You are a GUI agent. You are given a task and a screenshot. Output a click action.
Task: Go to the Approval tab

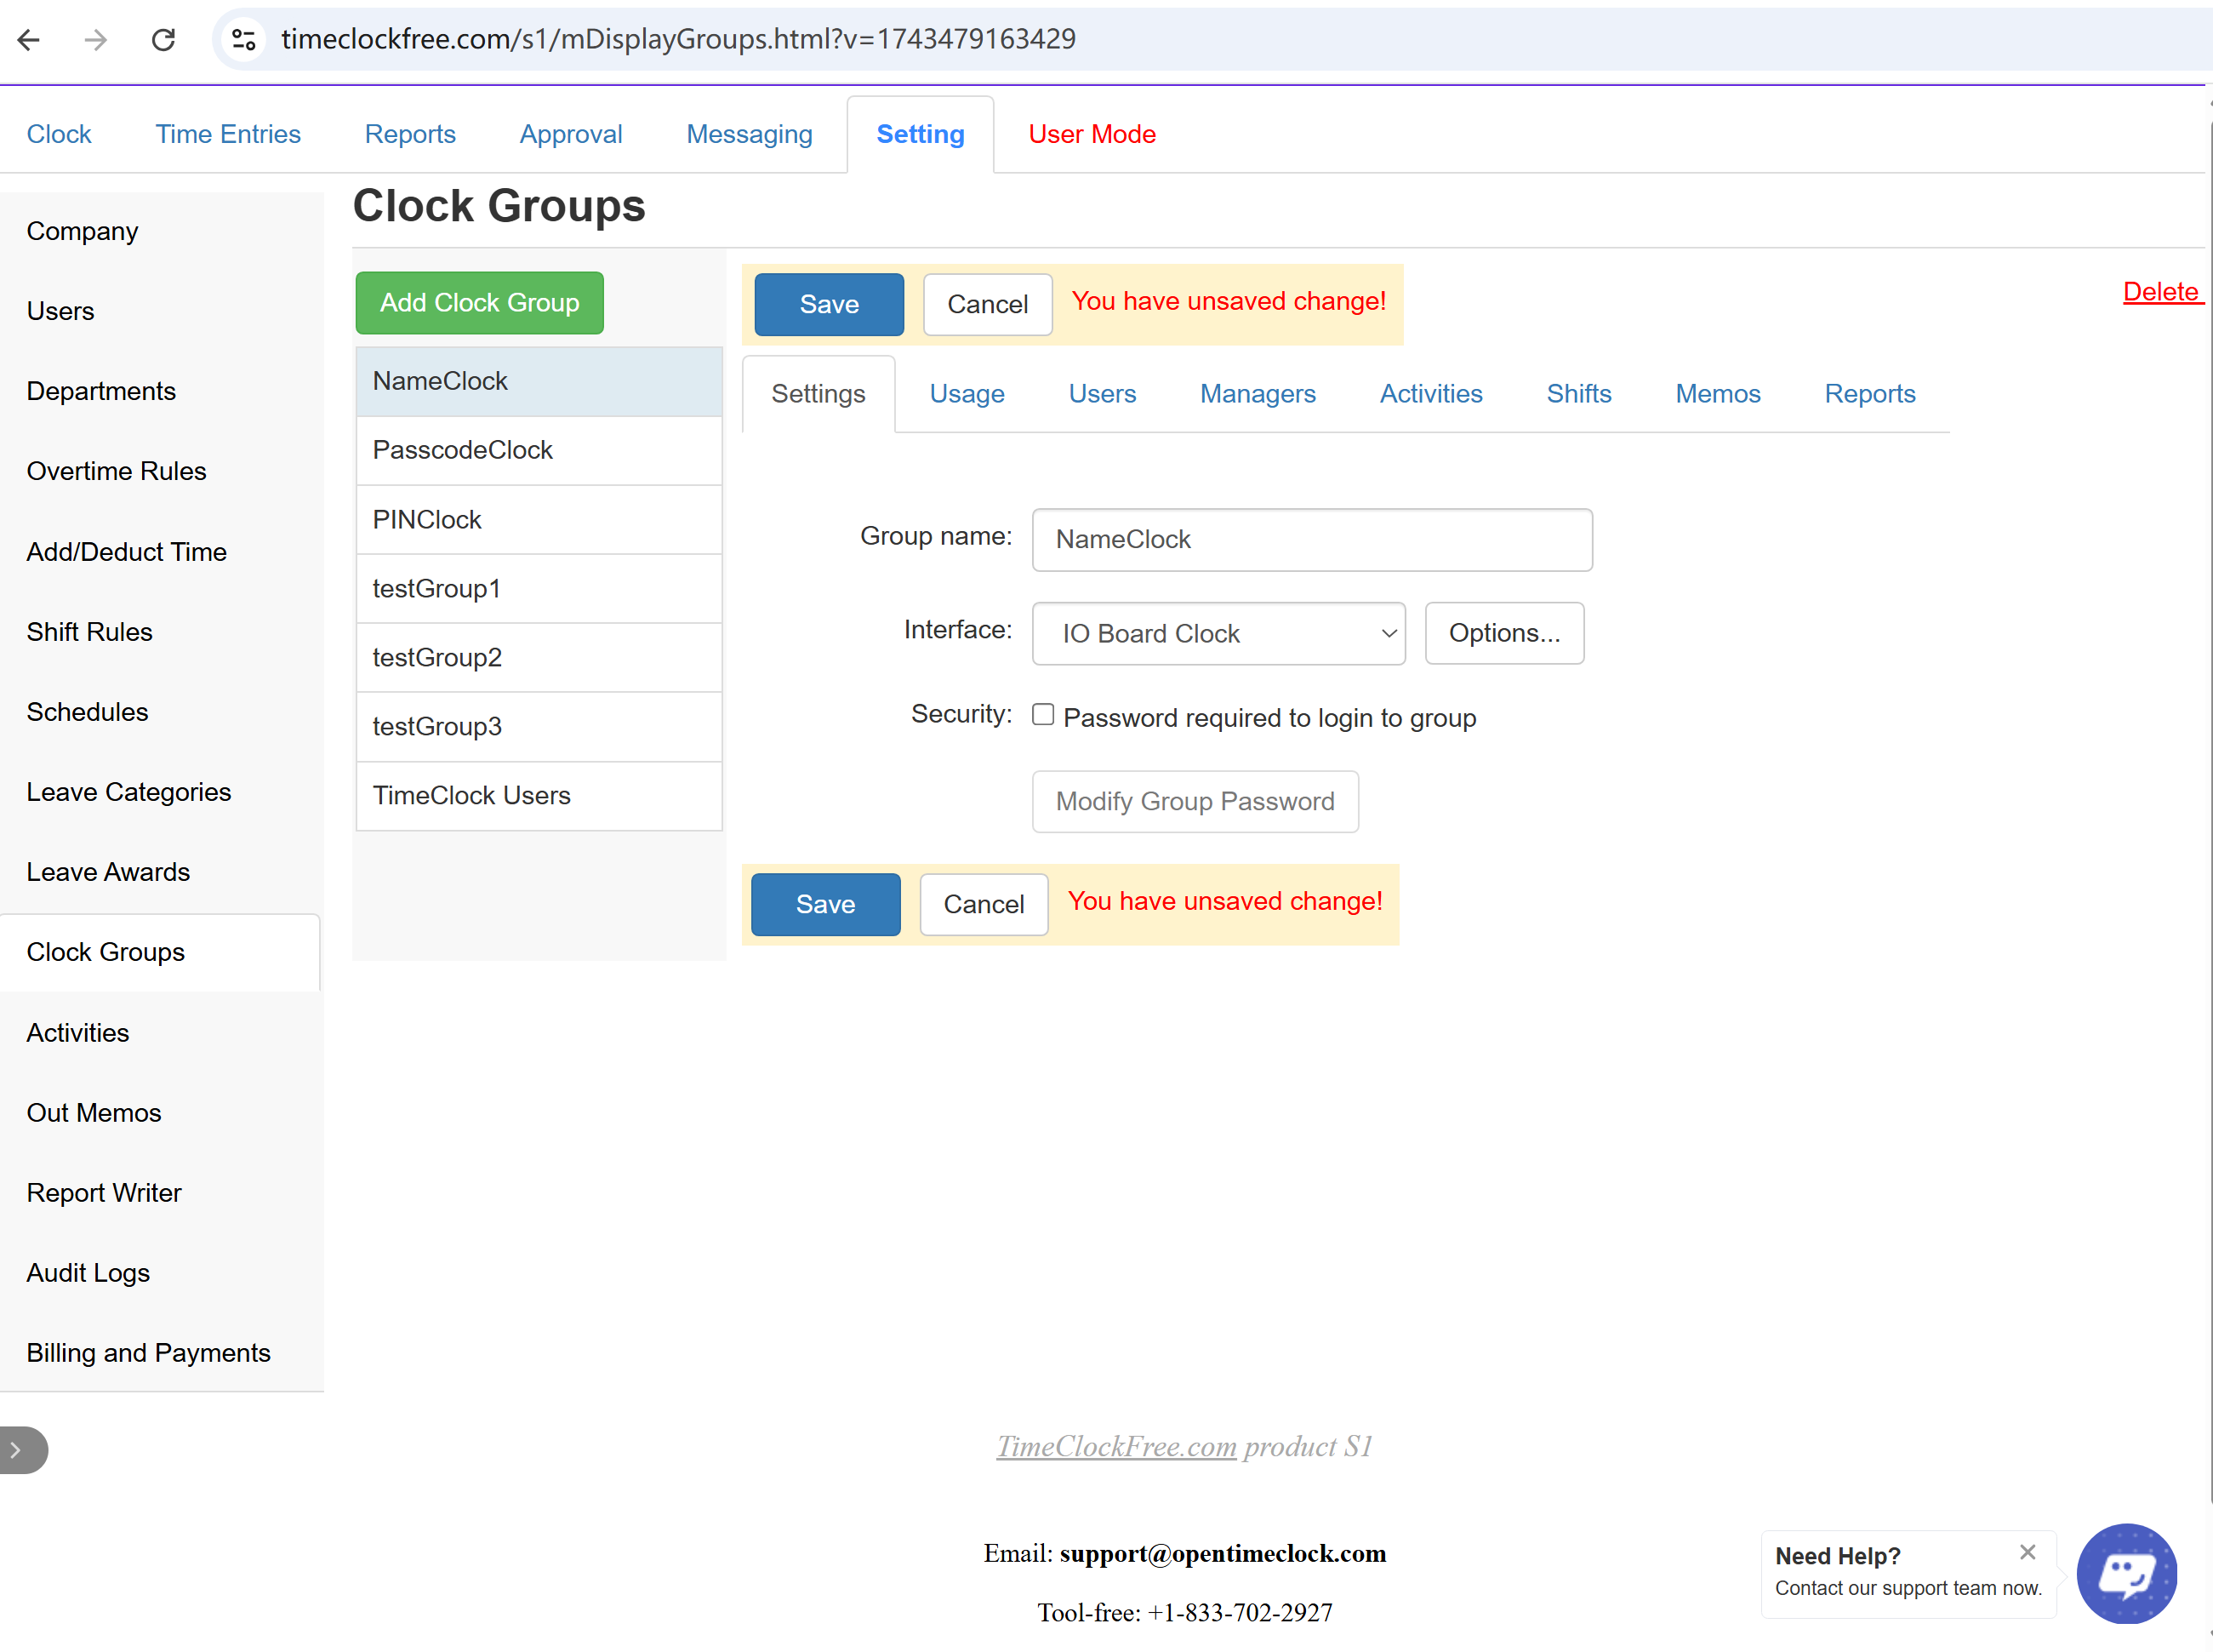(x=571, y=134)
